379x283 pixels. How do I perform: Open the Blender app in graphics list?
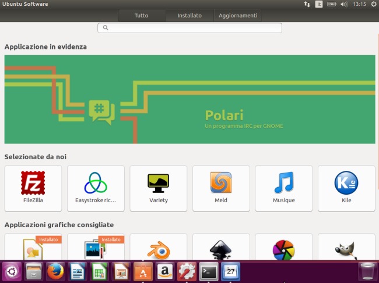click(x=159, y=246)
